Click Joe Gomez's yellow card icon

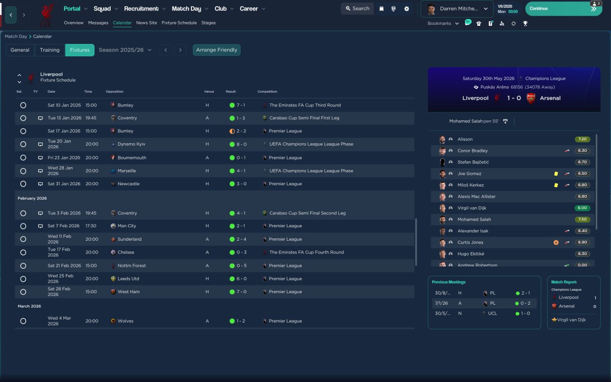pyautogui.click(x=556, y=174)
